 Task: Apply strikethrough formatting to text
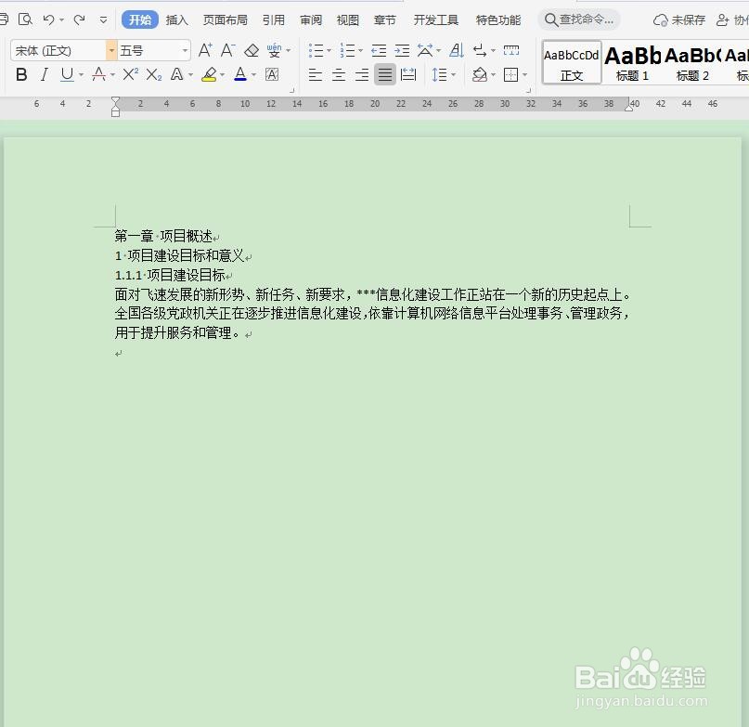99,74
